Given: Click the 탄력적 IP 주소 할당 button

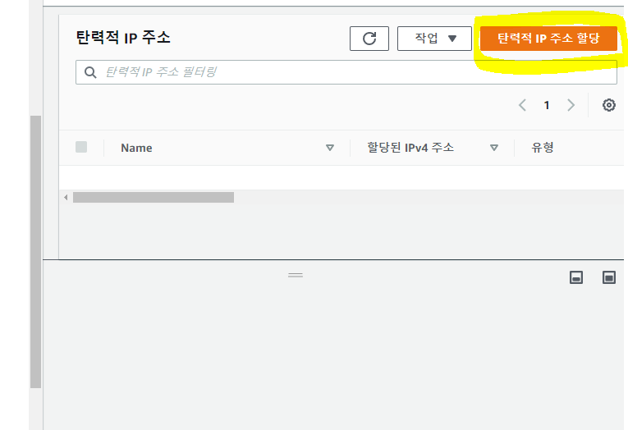Looking at the screenshot, I should pos(548,39).
